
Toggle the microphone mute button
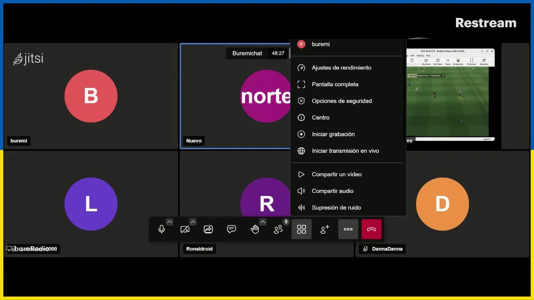tap(161, 229)
